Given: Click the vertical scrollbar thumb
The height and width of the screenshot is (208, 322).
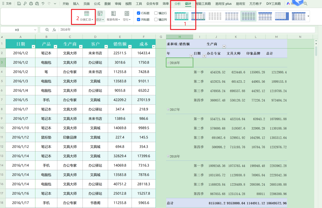Looking at the screenshot, I should click(x=316, y=51).
